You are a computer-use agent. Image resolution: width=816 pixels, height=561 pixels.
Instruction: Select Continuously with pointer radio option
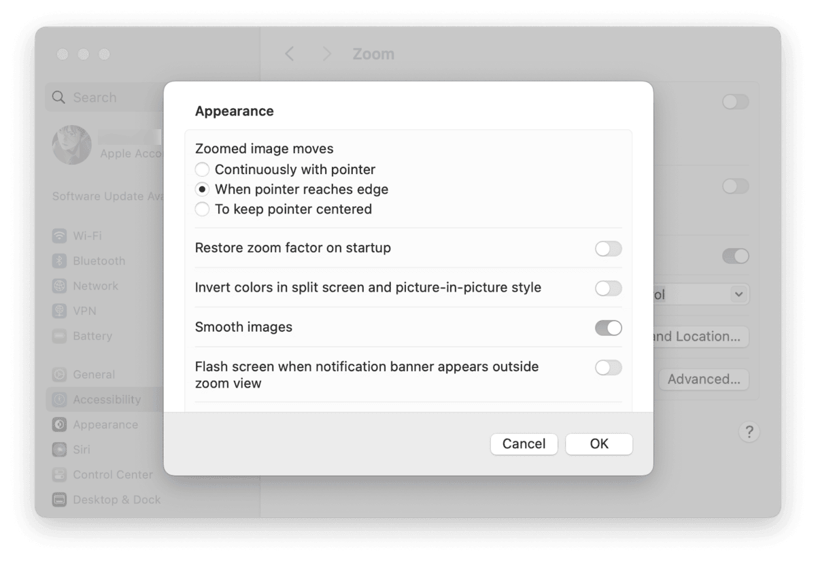coord(202,169)
